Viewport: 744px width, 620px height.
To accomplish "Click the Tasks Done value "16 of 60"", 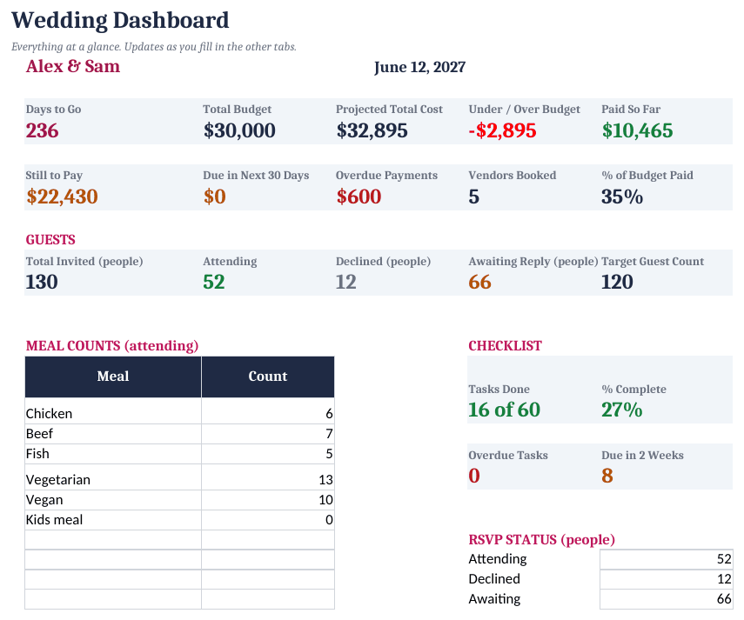I will pyautogui.click(x=505, y=410).
